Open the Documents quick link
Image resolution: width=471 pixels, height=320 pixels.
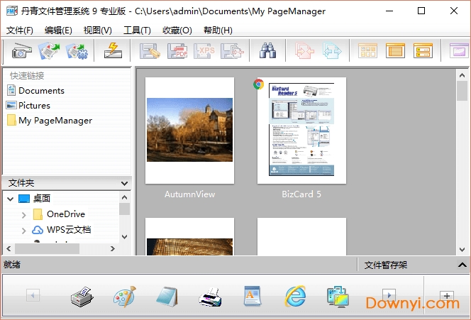(41, 91)
